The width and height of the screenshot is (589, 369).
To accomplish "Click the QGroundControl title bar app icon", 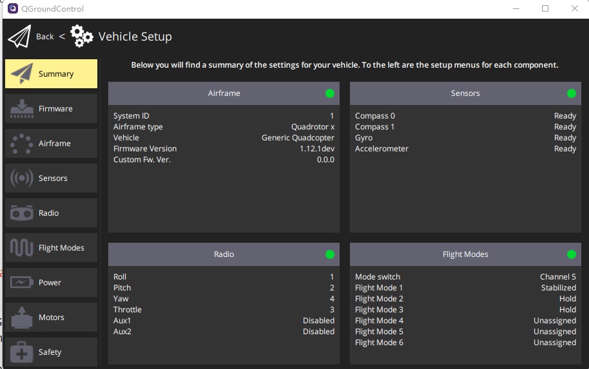I will 12,9.
